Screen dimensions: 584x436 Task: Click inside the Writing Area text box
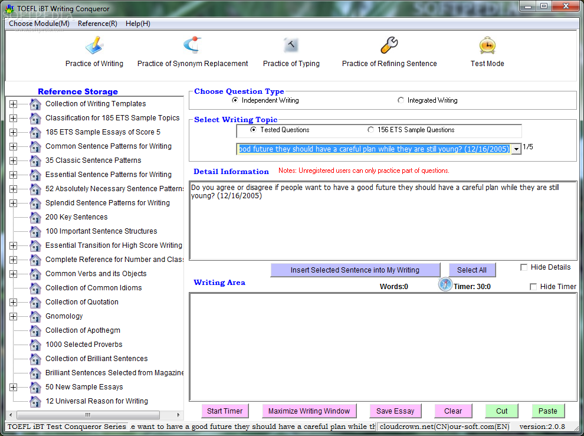click(383, 347)
